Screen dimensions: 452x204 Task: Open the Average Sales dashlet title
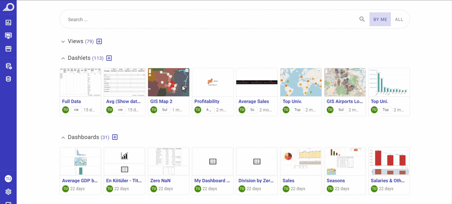click(254, 101)
